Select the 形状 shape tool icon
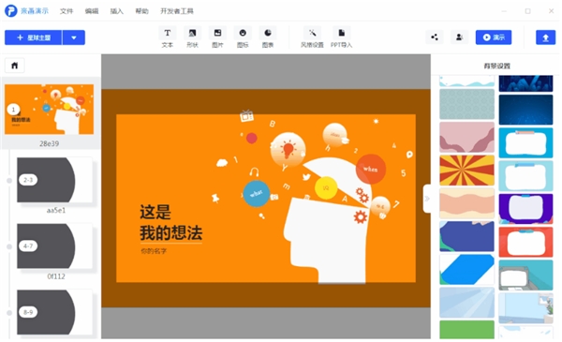This screenshot has height=342, width=562. (x=192, y=34)
